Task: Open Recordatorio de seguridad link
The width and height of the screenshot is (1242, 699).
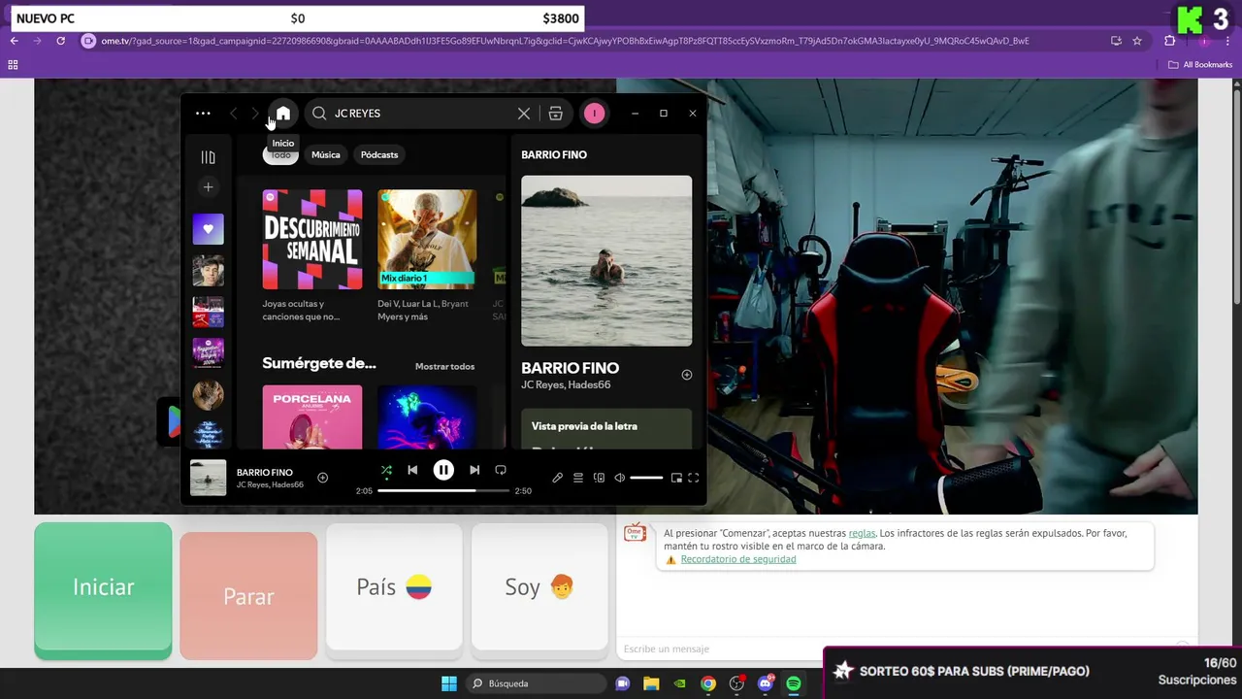Action: point(738,559)
